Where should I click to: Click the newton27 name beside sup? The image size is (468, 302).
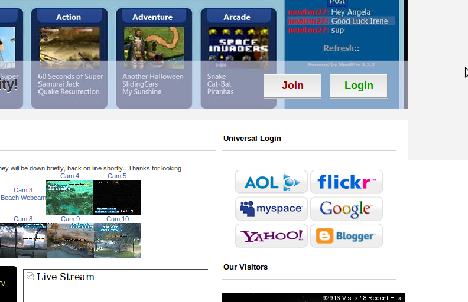(308, 30)
